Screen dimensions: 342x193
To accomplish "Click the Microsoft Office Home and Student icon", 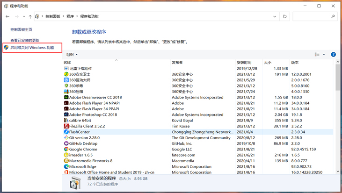I will tap(66, 172).
